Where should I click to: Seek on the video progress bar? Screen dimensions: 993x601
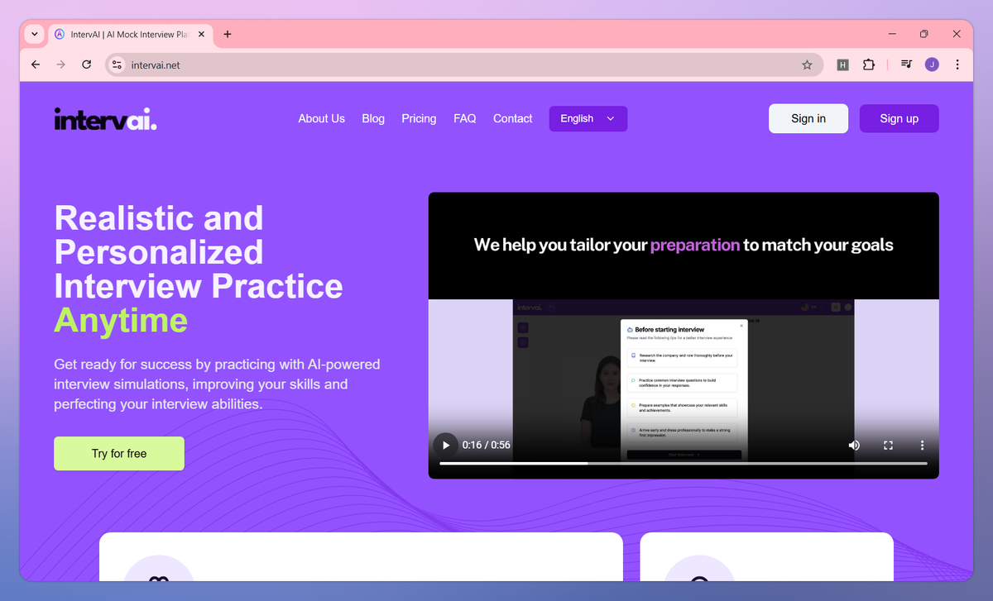684,464
